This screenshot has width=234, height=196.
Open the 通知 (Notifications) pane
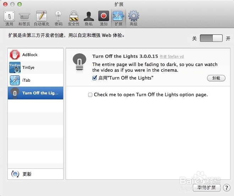[x=104, y=18]
